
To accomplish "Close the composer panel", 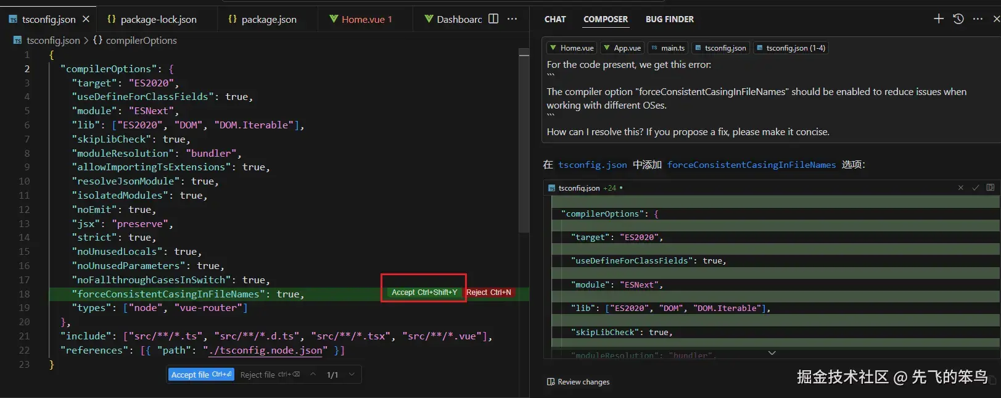I will coord(996,19).
